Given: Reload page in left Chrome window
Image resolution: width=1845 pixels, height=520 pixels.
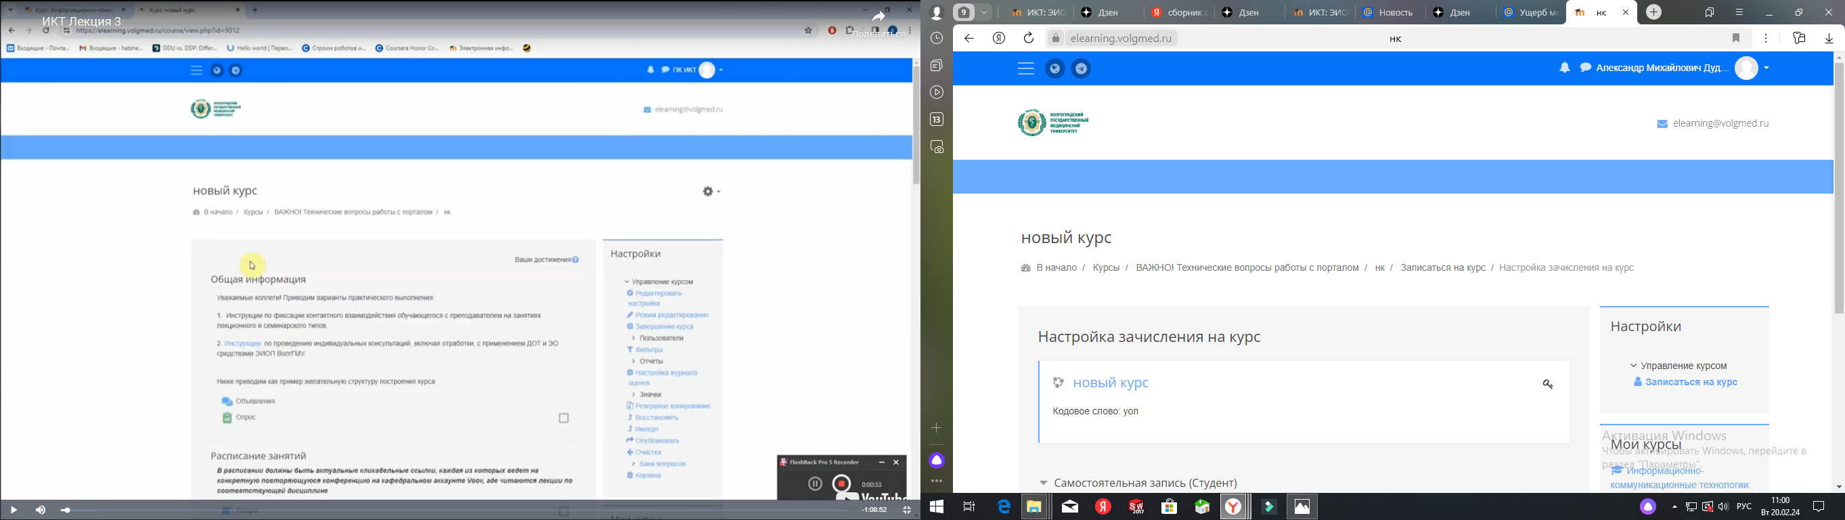Looking at the screenshot, I should point(46,30).
